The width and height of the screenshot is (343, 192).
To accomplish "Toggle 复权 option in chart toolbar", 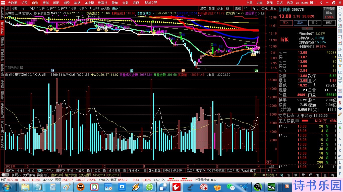I will 203,8.
